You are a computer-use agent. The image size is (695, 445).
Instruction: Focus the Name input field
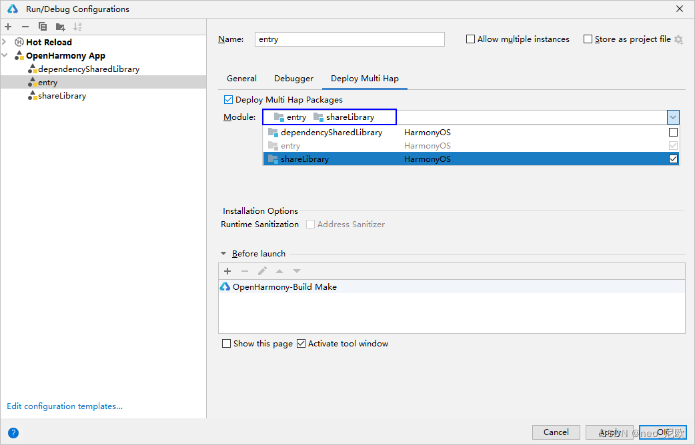coord(350,39)
